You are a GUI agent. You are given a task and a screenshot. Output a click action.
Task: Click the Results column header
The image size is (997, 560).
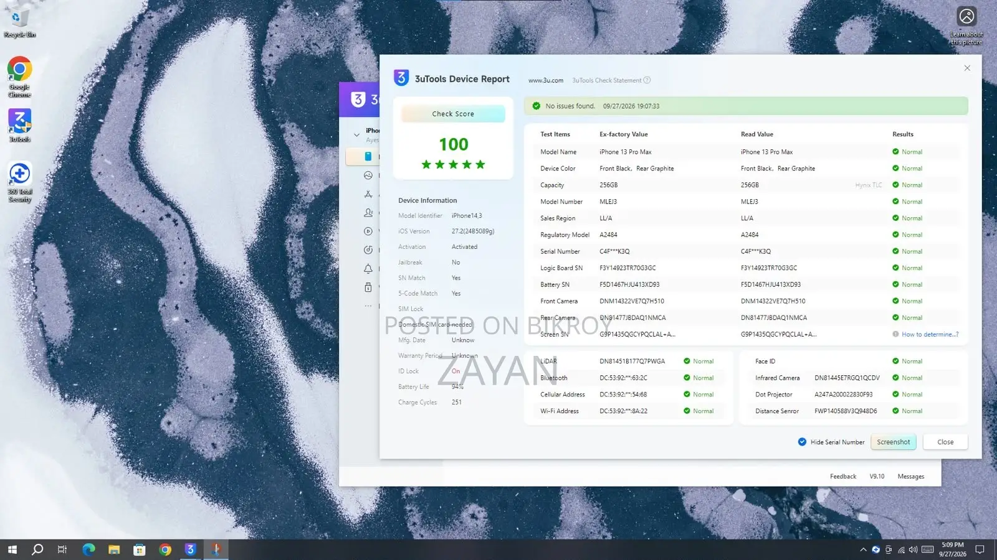pos(903,134)
